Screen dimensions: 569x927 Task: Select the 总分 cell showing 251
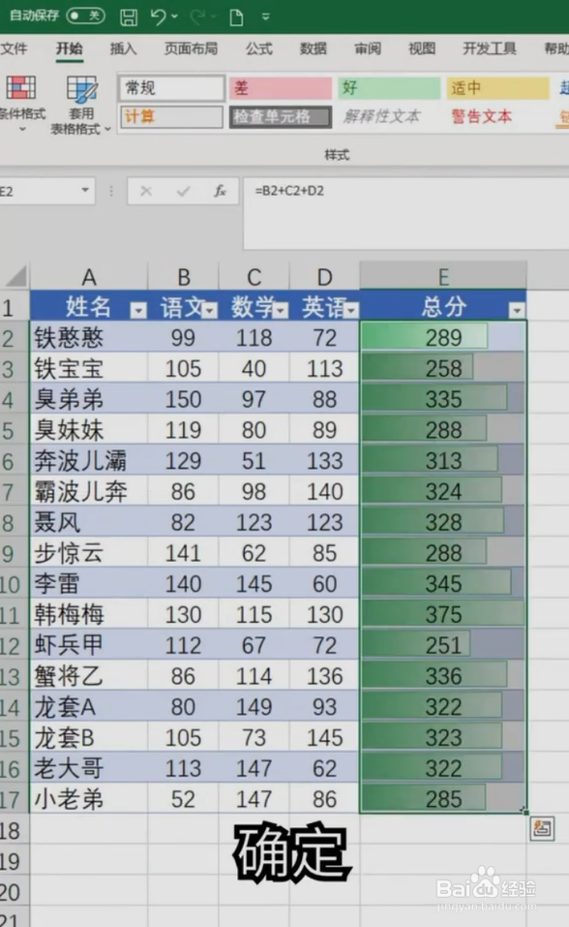tap(443, 645)
